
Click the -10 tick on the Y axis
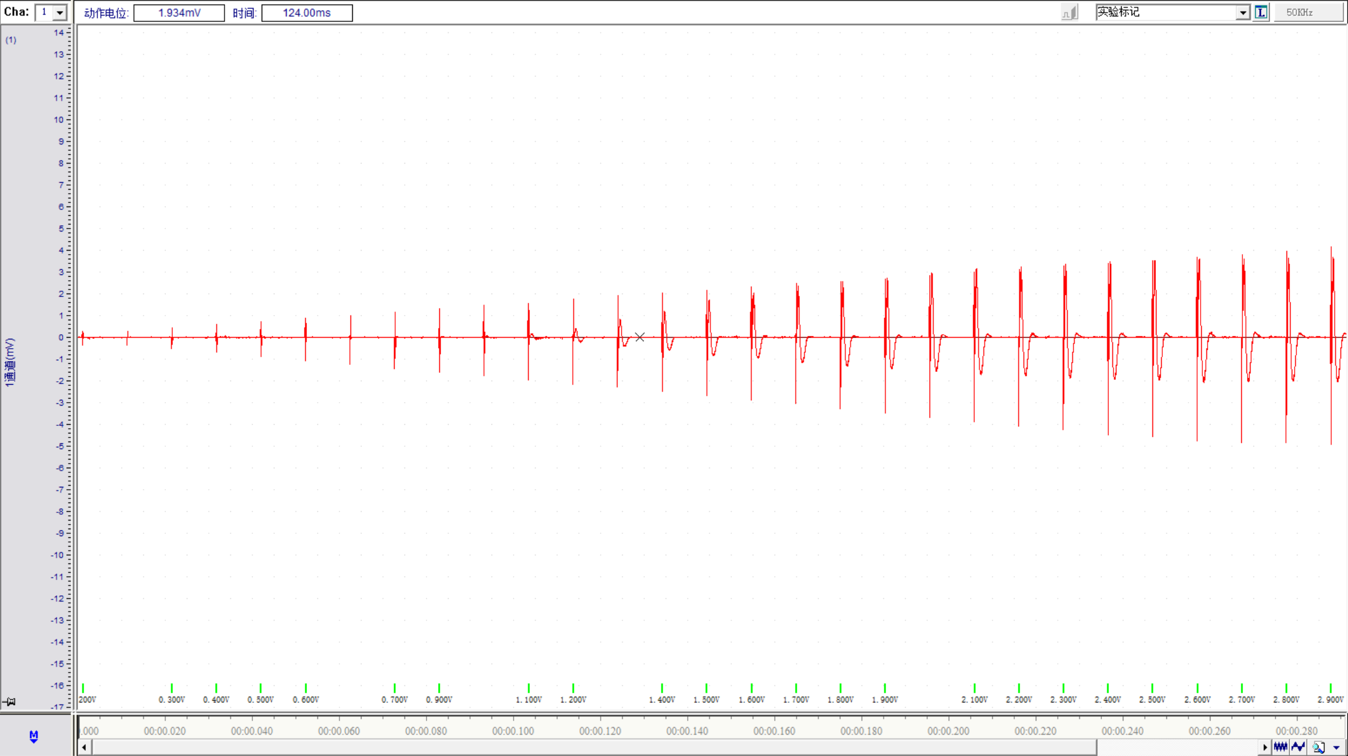coord(57,555)
